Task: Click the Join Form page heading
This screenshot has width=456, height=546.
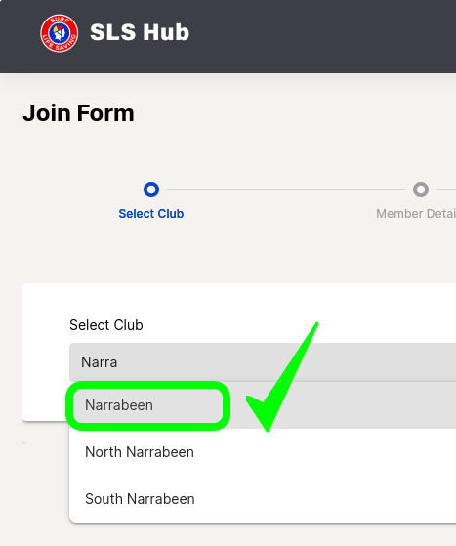Action: coord(78,113)
